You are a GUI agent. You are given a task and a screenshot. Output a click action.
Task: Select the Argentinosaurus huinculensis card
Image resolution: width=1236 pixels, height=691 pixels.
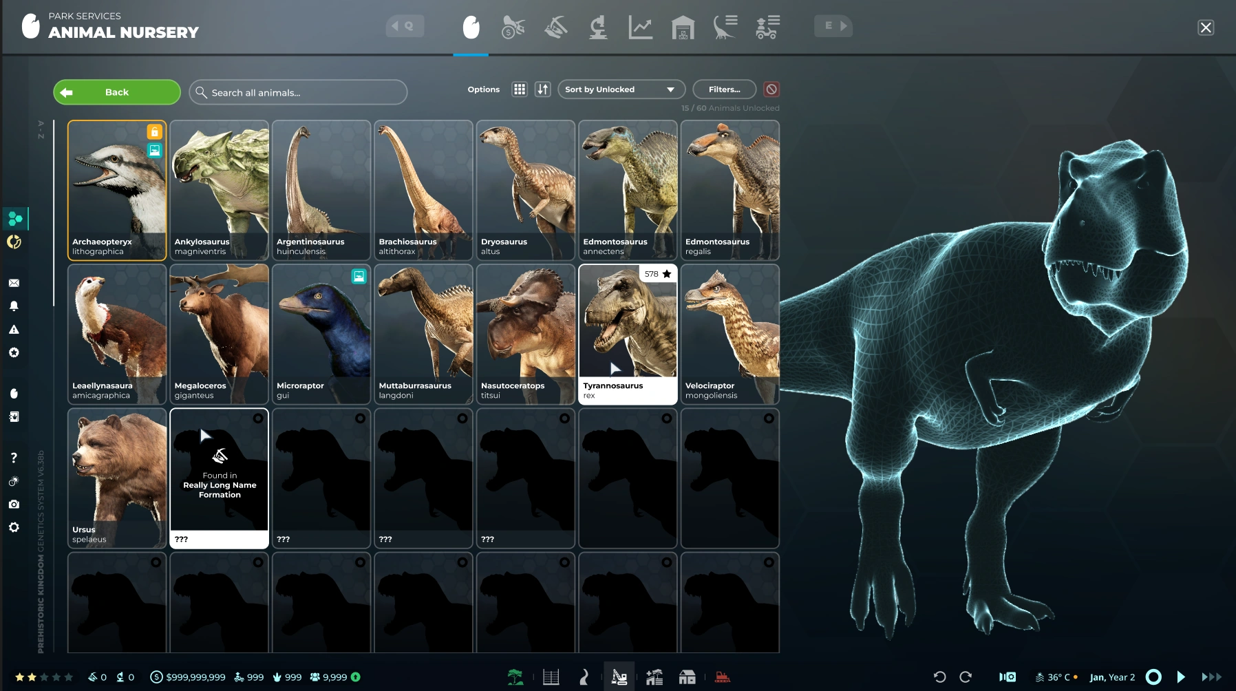(321, 191)
